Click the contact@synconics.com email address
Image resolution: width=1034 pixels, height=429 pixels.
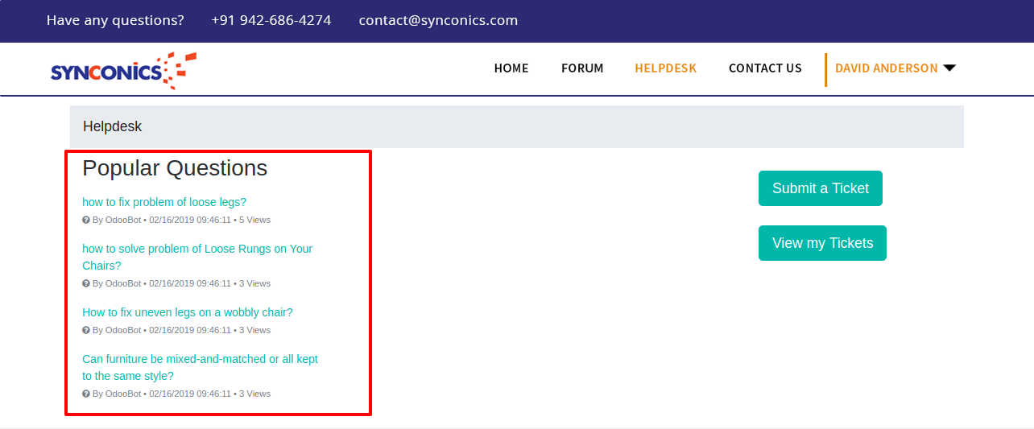(438, 20)
